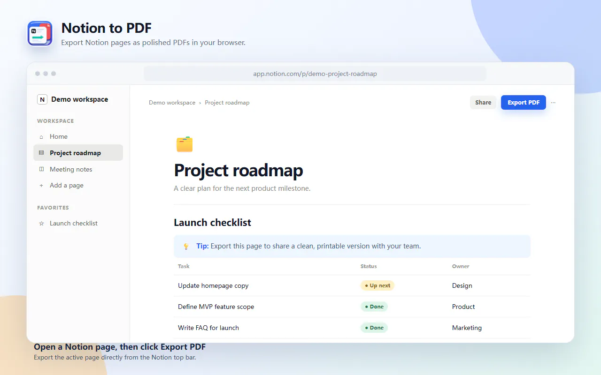Open Home in the sidebar

point(78,136)
